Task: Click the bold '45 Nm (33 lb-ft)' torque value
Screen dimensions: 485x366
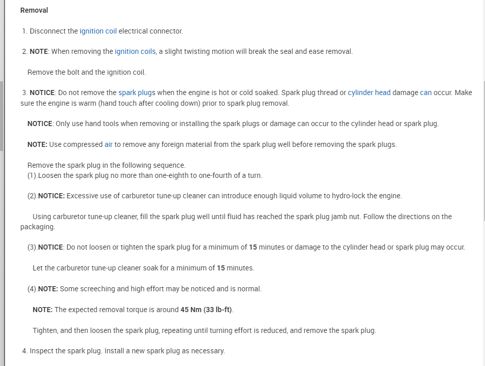Action: pos(207,310)
